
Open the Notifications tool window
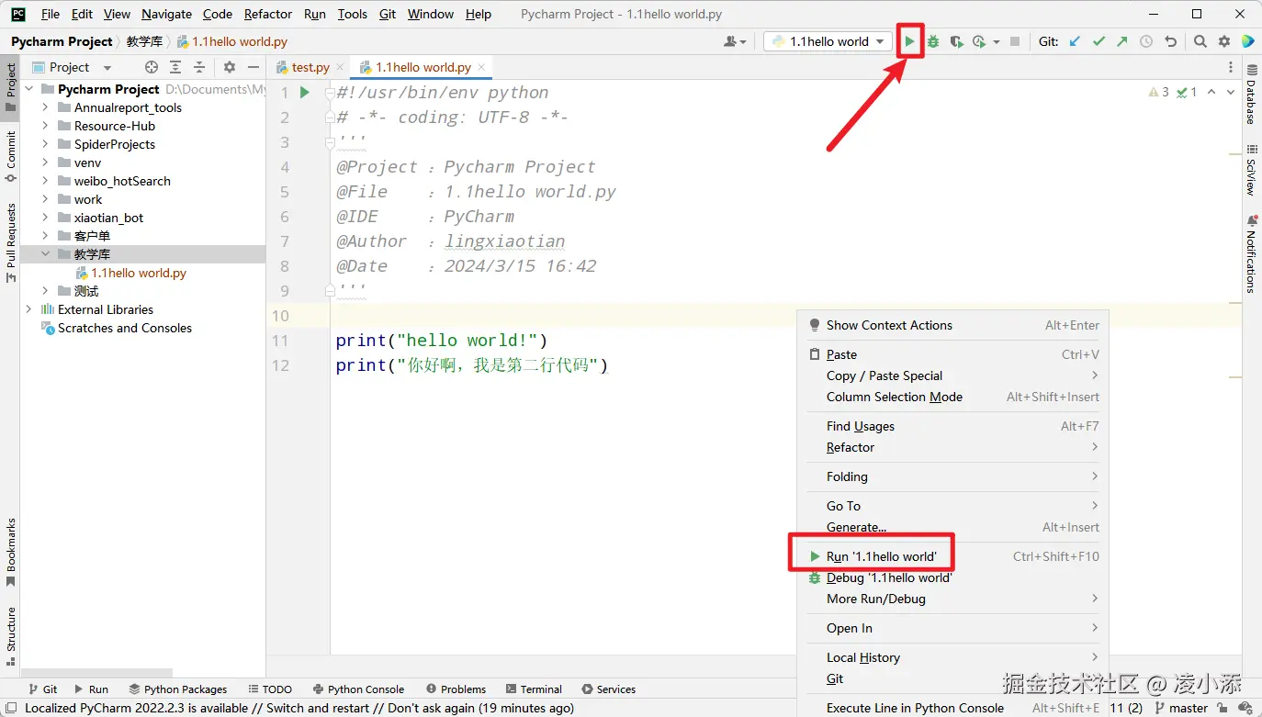tap(1252, 254)
